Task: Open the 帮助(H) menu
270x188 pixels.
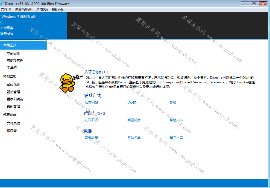Action: [57, 10]
